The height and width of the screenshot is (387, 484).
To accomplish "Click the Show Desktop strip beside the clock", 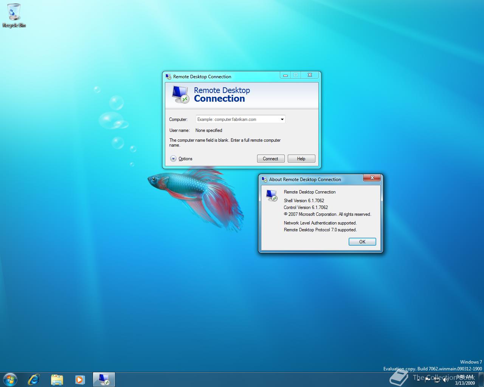I will (x=481, y=379).
